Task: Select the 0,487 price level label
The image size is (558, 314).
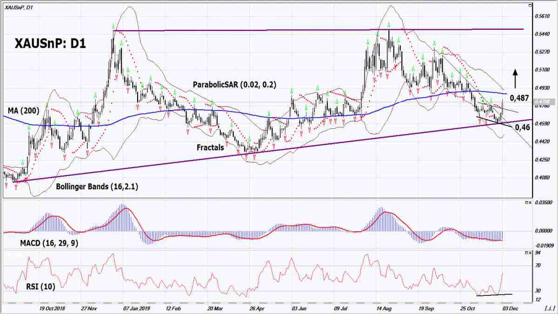Action: click(x=519, y=98)
